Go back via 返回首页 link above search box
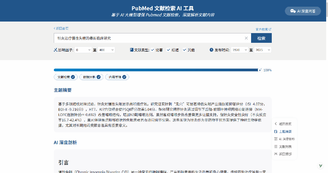The width and height of the screenshot is (328, 173). point(61,29)
